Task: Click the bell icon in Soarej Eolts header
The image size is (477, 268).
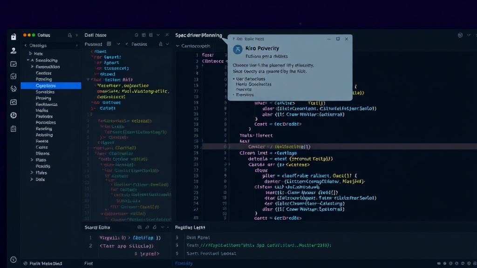Action: tap(155, 227)
